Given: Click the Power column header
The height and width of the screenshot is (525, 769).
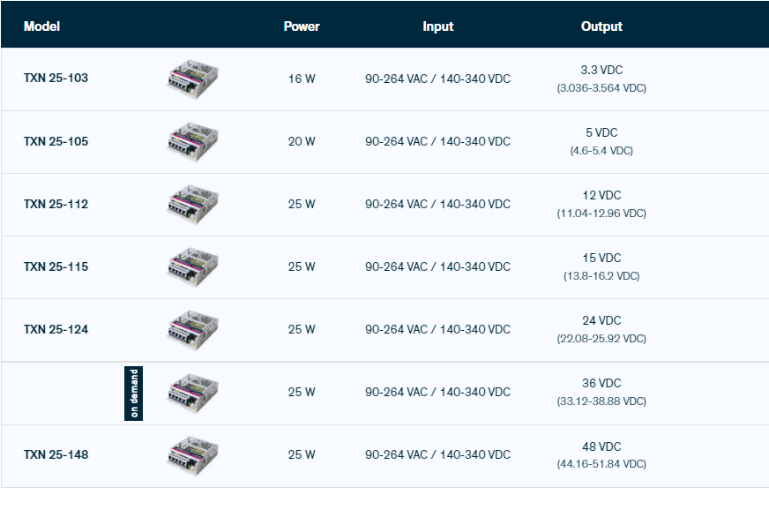Looking at the screenshot, I should [x=302, y=26].
